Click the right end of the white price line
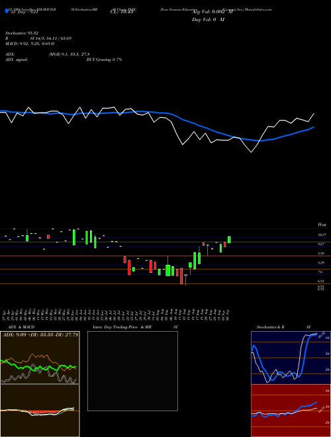Image resolution: width=331 pixels, height=437 pixels. pyautogui.click(x=314, y=114)
